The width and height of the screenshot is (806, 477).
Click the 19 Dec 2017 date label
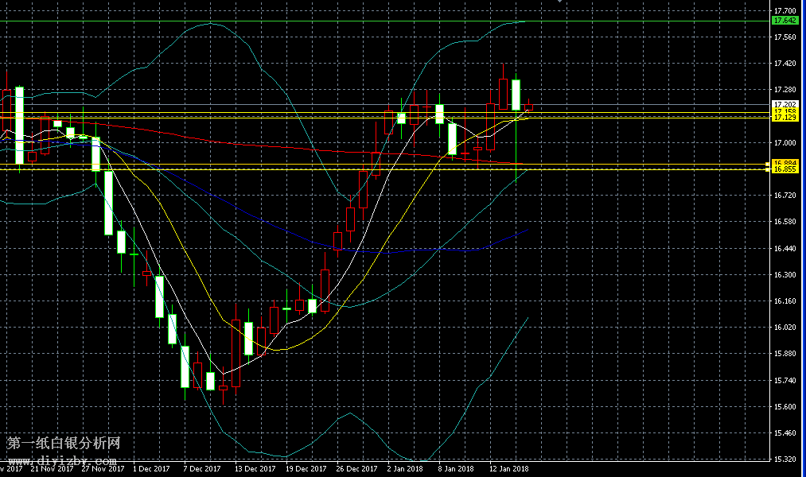305,469
